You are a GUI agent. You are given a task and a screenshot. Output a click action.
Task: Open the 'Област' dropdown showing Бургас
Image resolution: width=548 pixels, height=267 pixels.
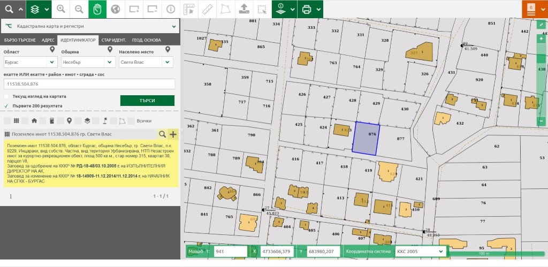pos(28,63)
